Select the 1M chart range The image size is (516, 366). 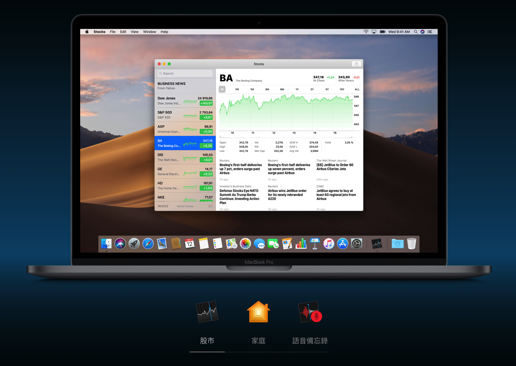pyautogui.click(x=252, y=89)
